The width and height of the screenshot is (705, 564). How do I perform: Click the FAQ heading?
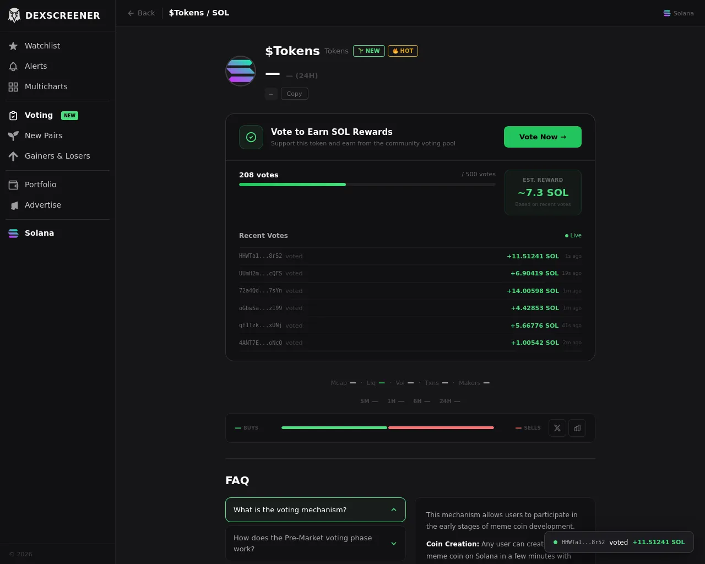point(237,480)
